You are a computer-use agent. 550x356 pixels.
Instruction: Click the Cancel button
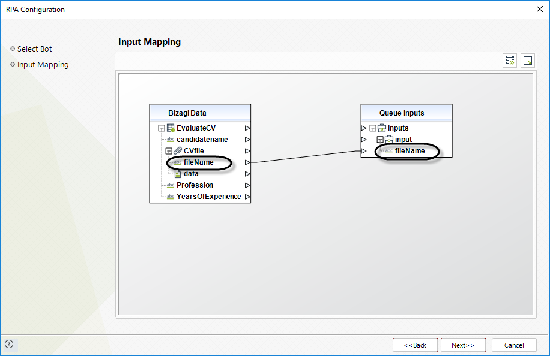click(514, 345)
